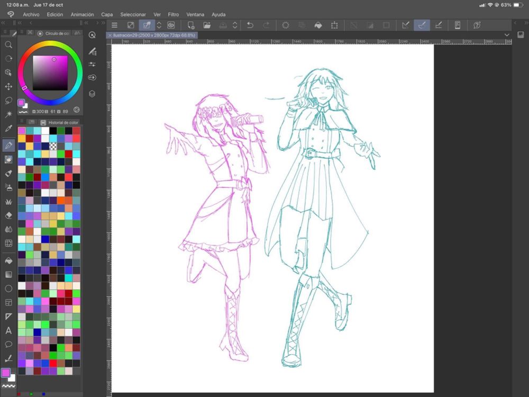Select the Move layer tool
This screenshot has width=529, height=397.
point(8,86)
